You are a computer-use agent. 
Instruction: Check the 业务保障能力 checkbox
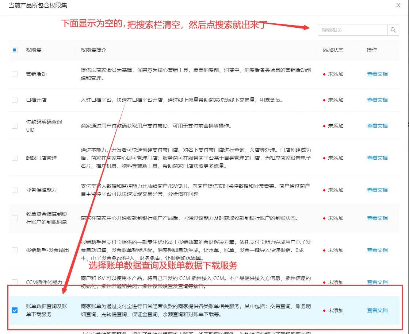pyautogui.click(x=15, y=190)
